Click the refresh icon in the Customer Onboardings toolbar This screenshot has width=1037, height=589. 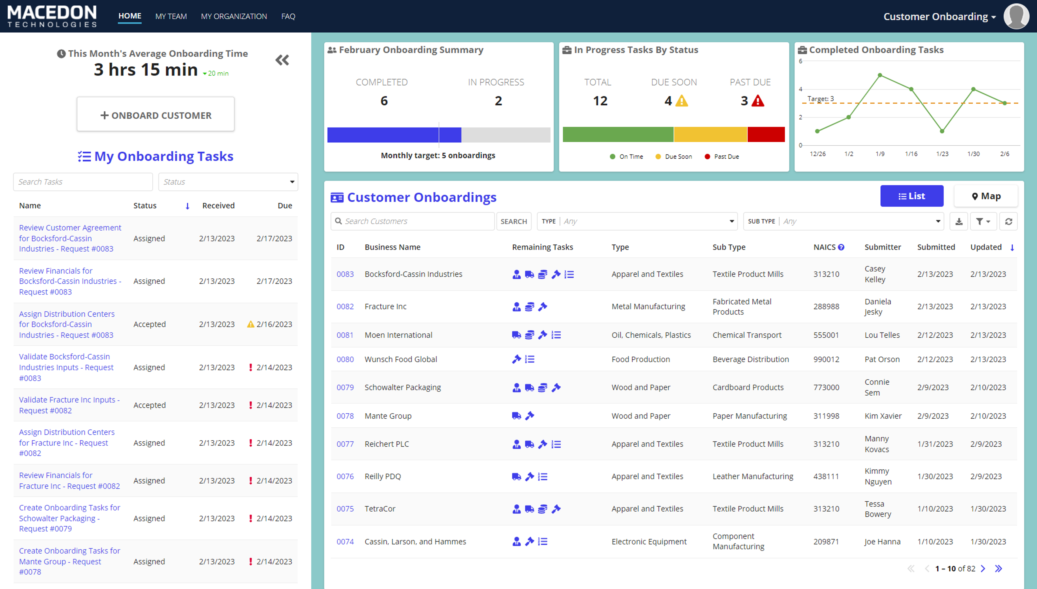(1009, 221)
